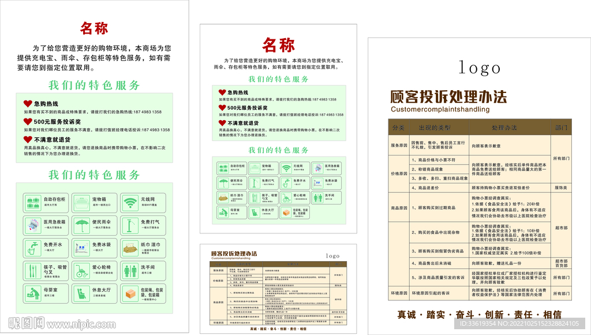Click the 无线网 Wi-Fi icon in the left poster
Image resolution: width=591 pixels, height=335 pixels.
[130, 203]
